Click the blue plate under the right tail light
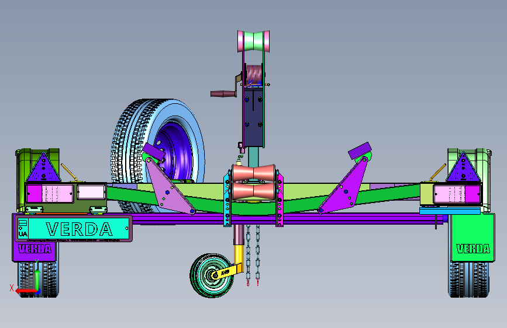The width and height of the screenshot is (507, 328). pos(450,211)
